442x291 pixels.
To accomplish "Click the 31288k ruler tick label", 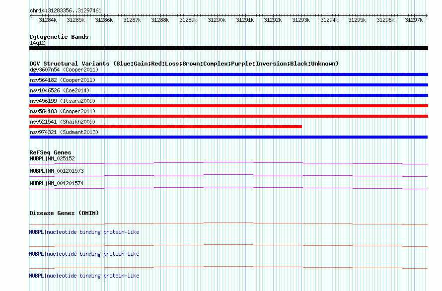I will point(160,20).
